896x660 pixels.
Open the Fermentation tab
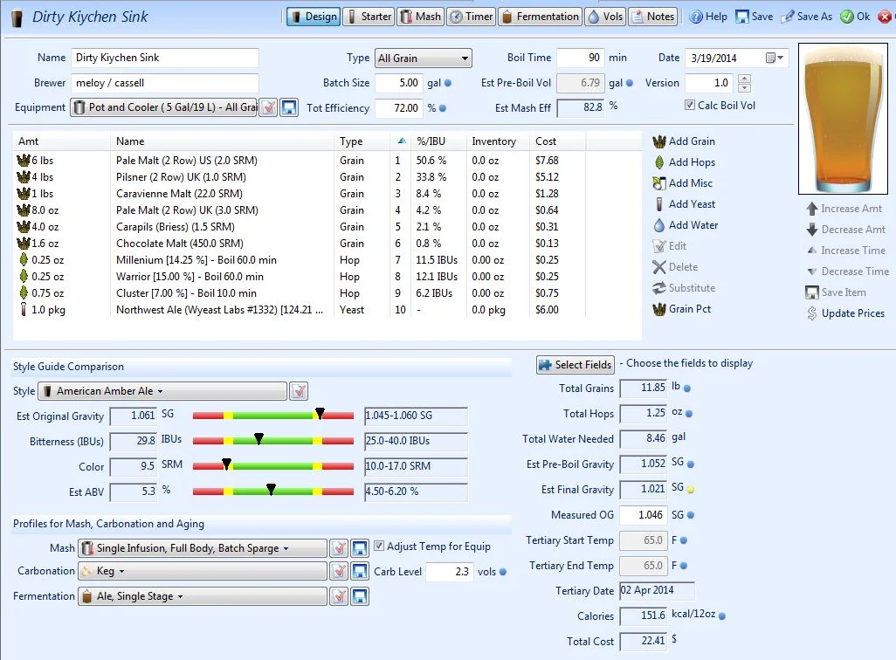[x=540, y=17]
